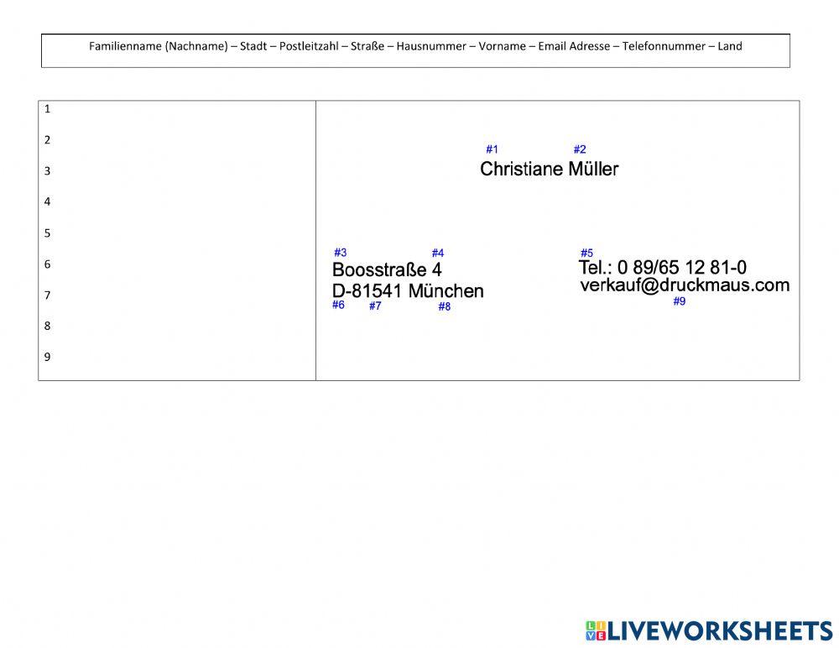The height and width of the screenshot is (648, 839).
Task: Click the #8 marker below München
Action: [x=444, y=307]
